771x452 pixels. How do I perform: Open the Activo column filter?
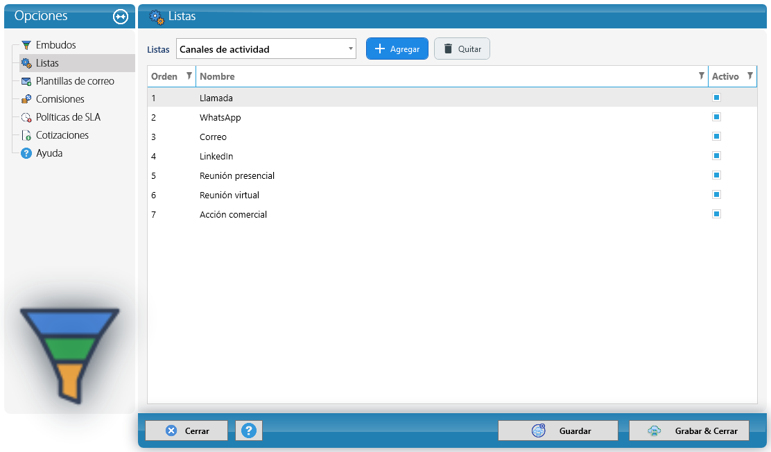(750, 76)
